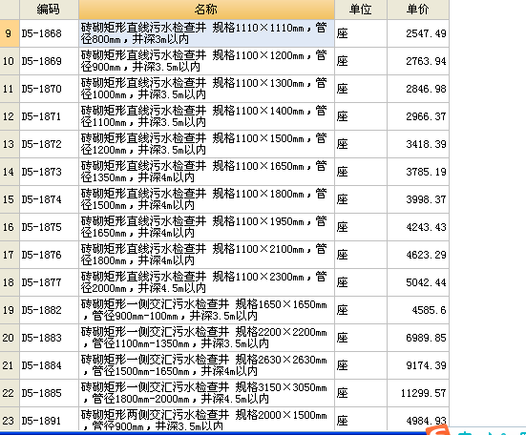Click the 编码 column header
This screenshot has width=526, height=435.
(49, 10)
